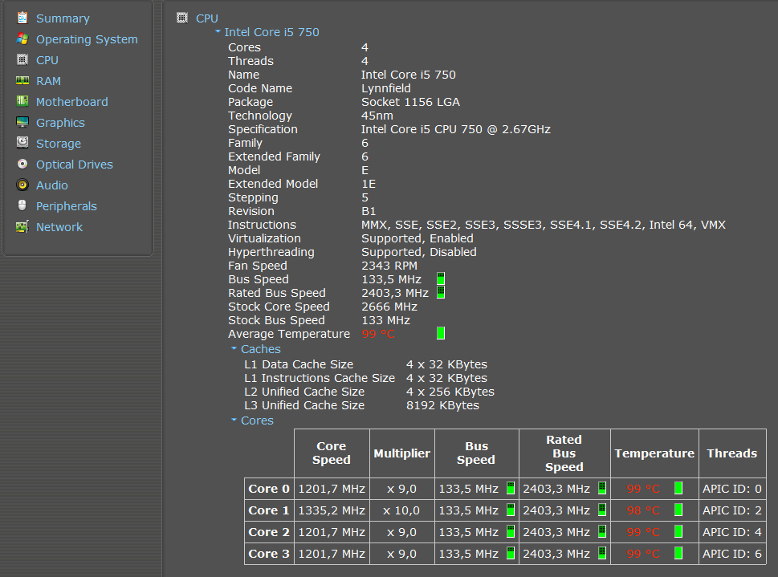This screenshot has width=778, height=577.
Task: Click the Intel Core i5 750 heading link
Action: 271,32
